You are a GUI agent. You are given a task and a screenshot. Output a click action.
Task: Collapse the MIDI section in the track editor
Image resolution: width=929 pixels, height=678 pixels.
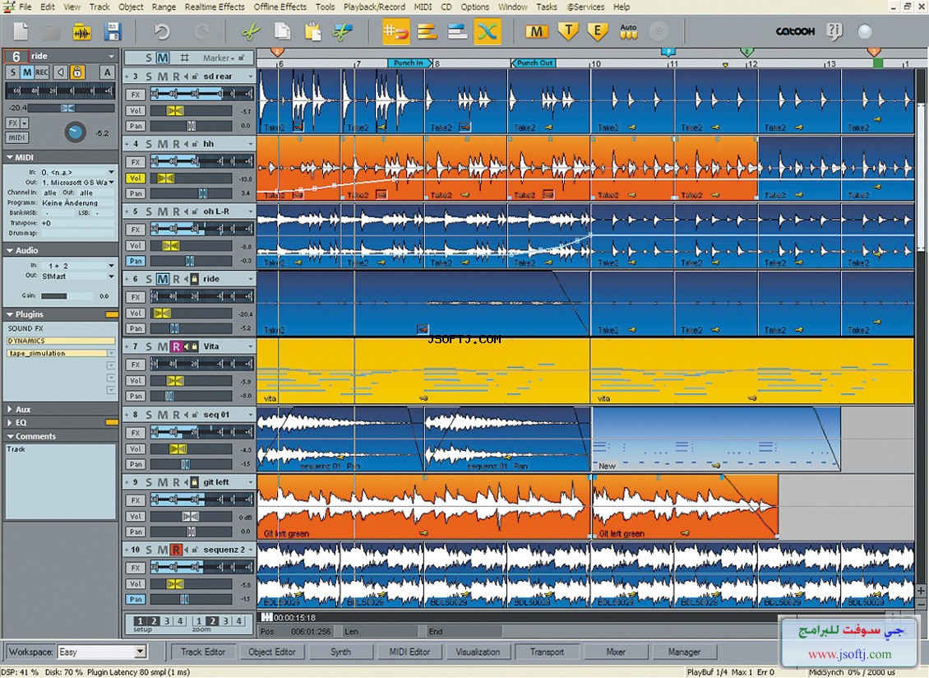tap(10, 158)
